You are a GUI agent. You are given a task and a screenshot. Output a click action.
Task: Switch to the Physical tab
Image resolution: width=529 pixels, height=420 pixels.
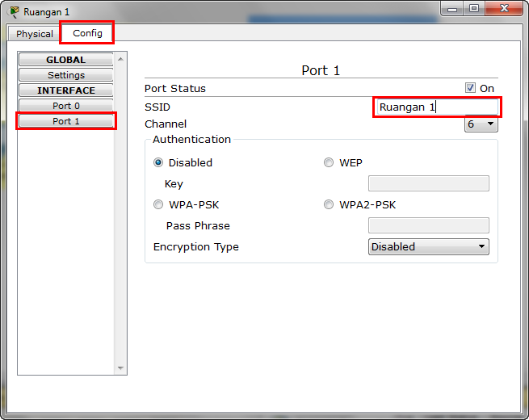click(x=35, y=34)
